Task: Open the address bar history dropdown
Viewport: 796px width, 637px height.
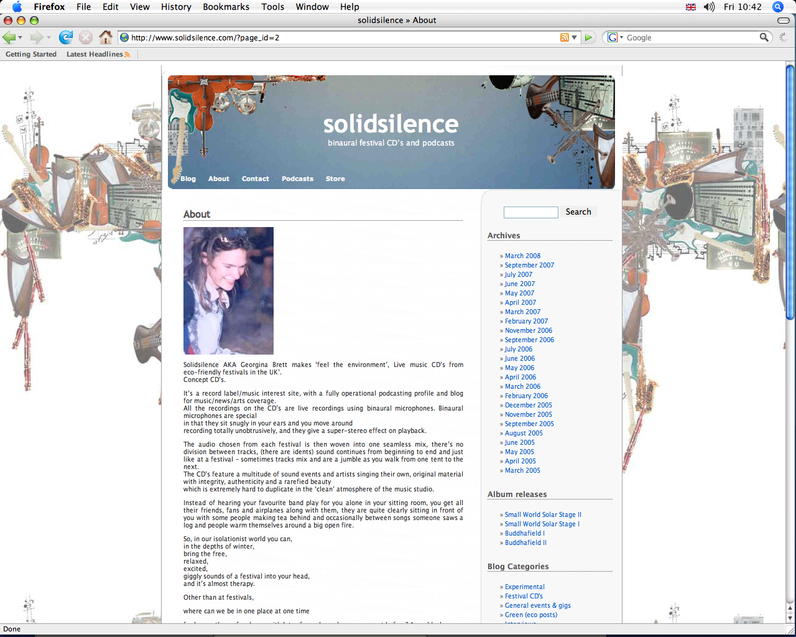Action: pyautogui.click(x=575, y=37)
